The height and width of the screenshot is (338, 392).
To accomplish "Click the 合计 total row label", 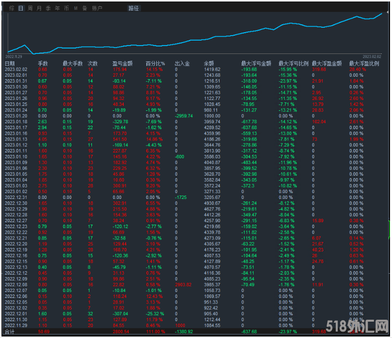I will tap(9, 332).
